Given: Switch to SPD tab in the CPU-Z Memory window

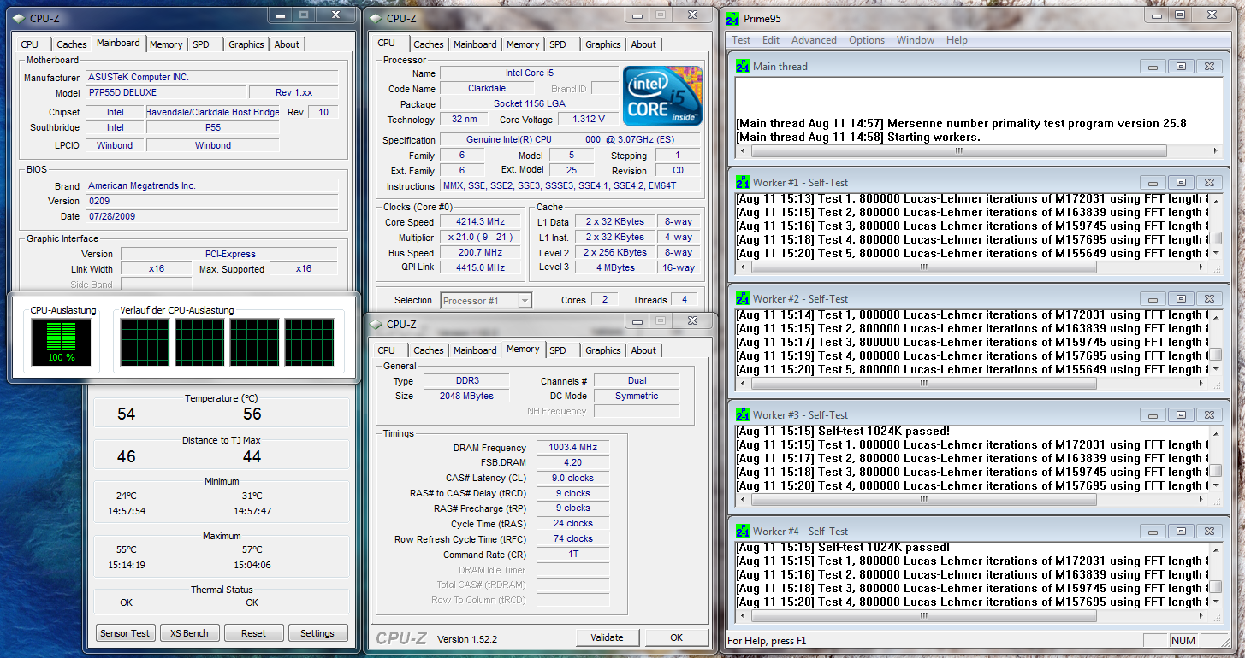Looking at the screenshot, I should click(558, 350).
